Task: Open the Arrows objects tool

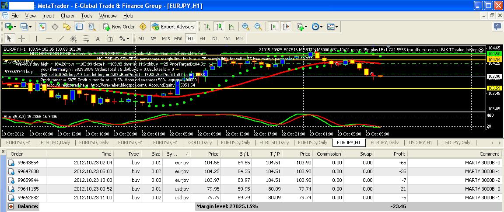Action: coord(122,38)
